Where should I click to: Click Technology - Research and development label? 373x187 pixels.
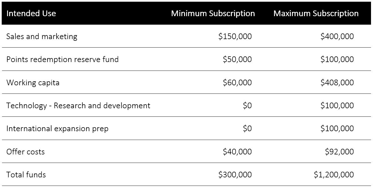[x=78, y=106]
